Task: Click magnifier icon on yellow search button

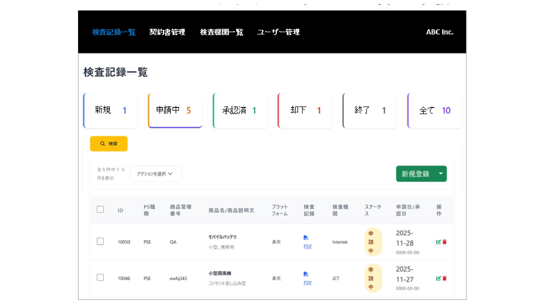Action: point(103,144)
